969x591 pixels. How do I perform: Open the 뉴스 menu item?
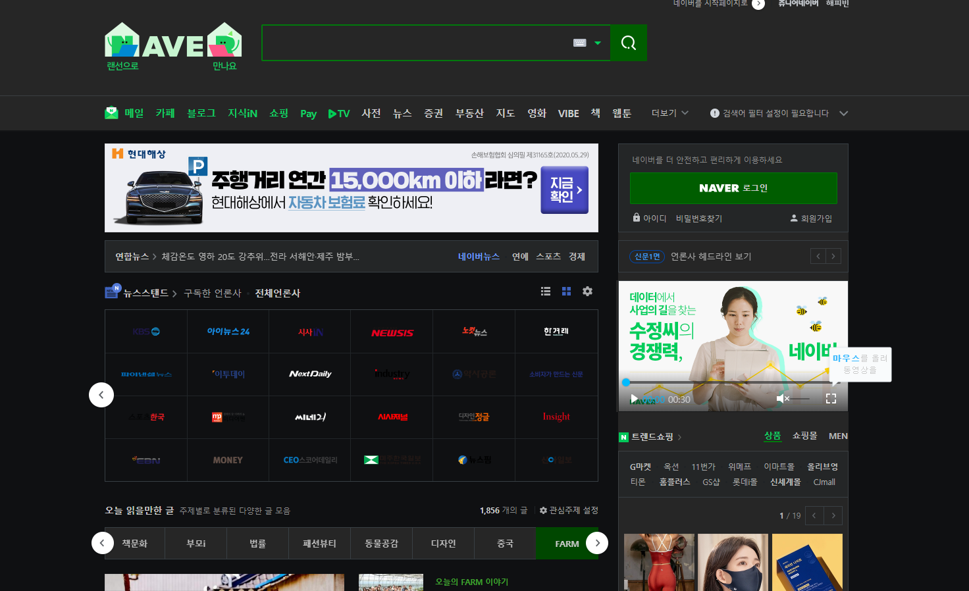point(402,113)
